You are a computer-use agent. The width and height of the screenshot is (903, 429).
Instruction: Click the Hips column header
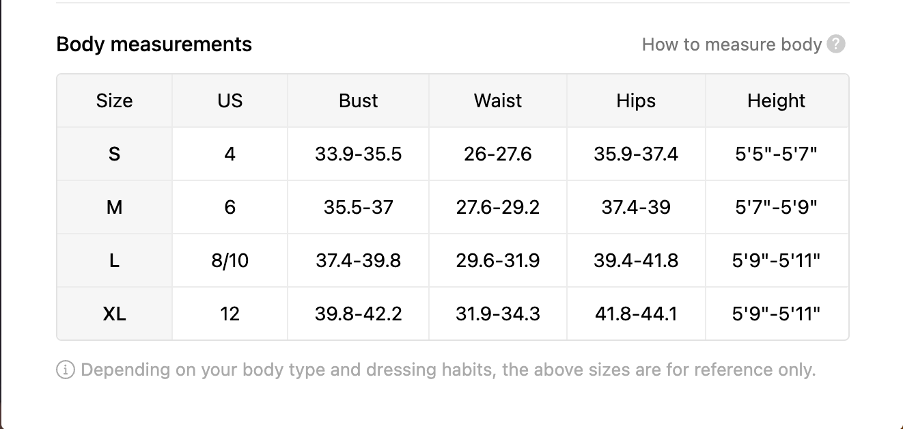tap(636, 101)
